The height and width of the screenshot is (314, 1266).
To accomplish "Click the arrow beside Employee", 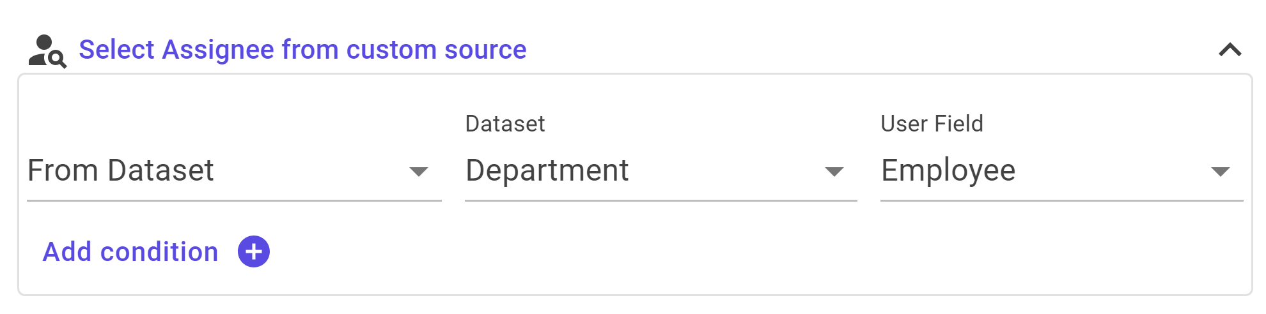I will [1220, 172].
